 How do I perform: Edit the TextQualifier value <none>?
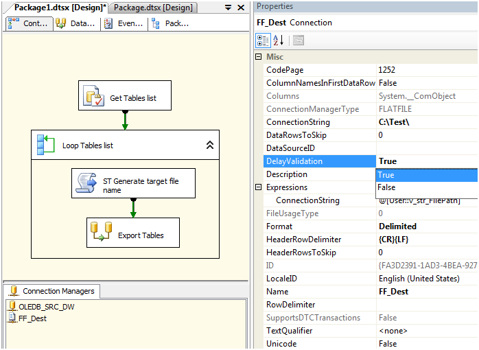coord(426,331)
